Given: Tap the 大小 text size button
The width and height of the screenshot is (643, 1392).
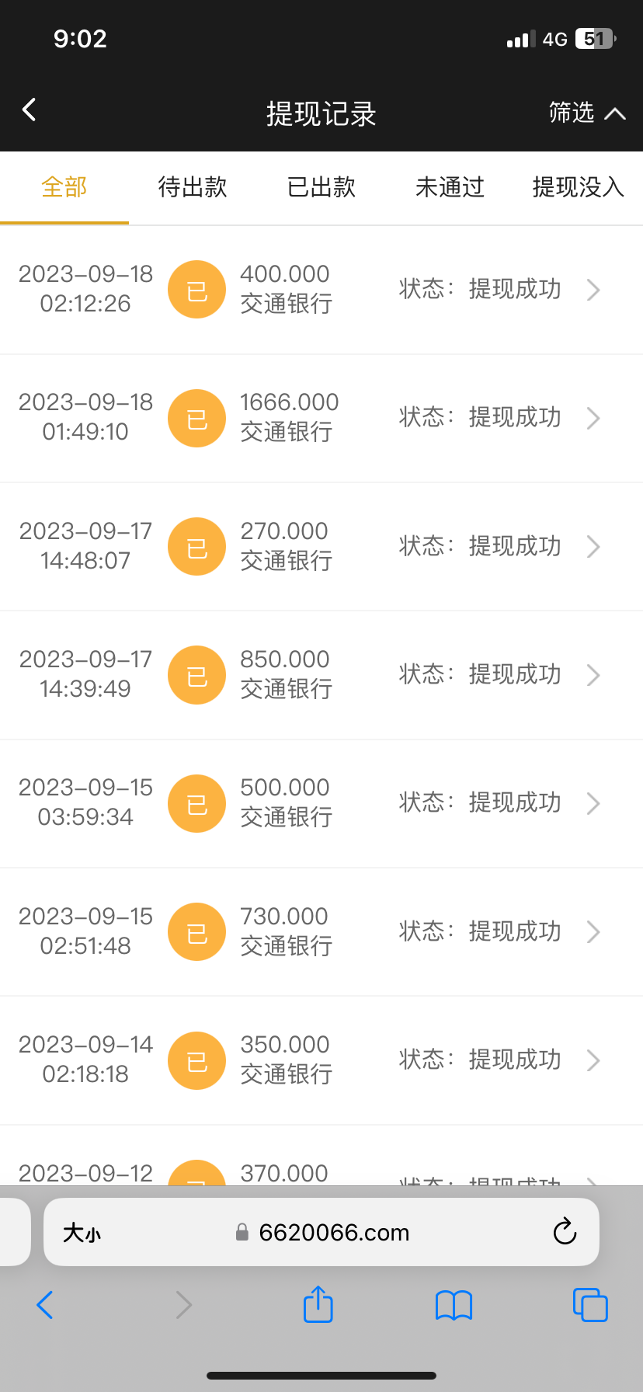Looking at the screenshot, I should (x=82, y=1233).
